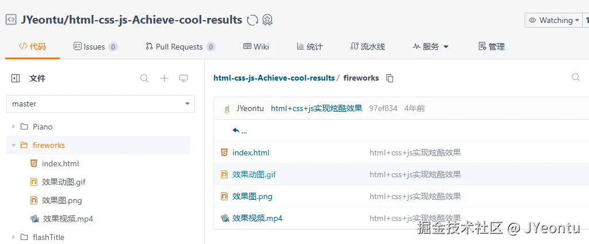
Task: Open the master branch selector
Action: coord(101,104)
